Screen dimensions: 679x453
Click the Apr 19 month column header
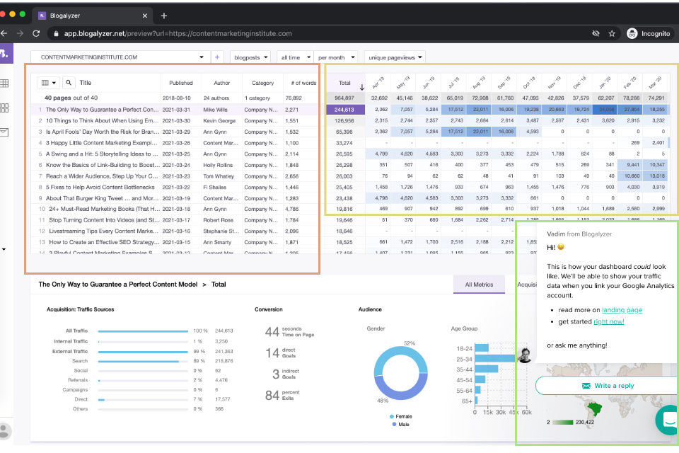tap(378, 82)
